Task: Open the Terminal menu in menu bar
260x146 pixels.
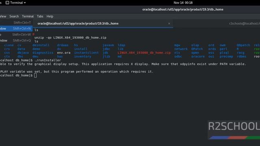Action: point(28,16)
